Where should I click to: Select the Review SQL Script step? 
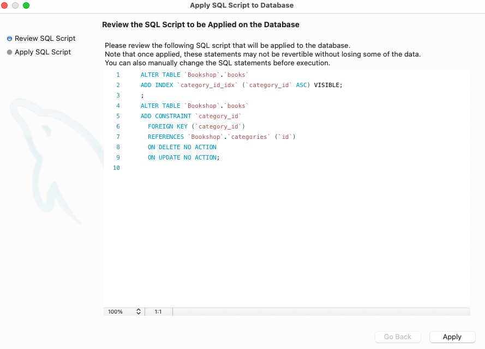(x=41, y=39)
